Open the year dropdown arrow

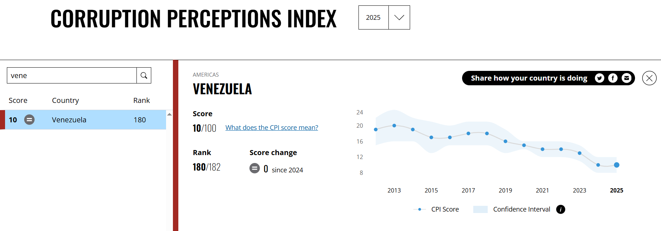(399, 18)
